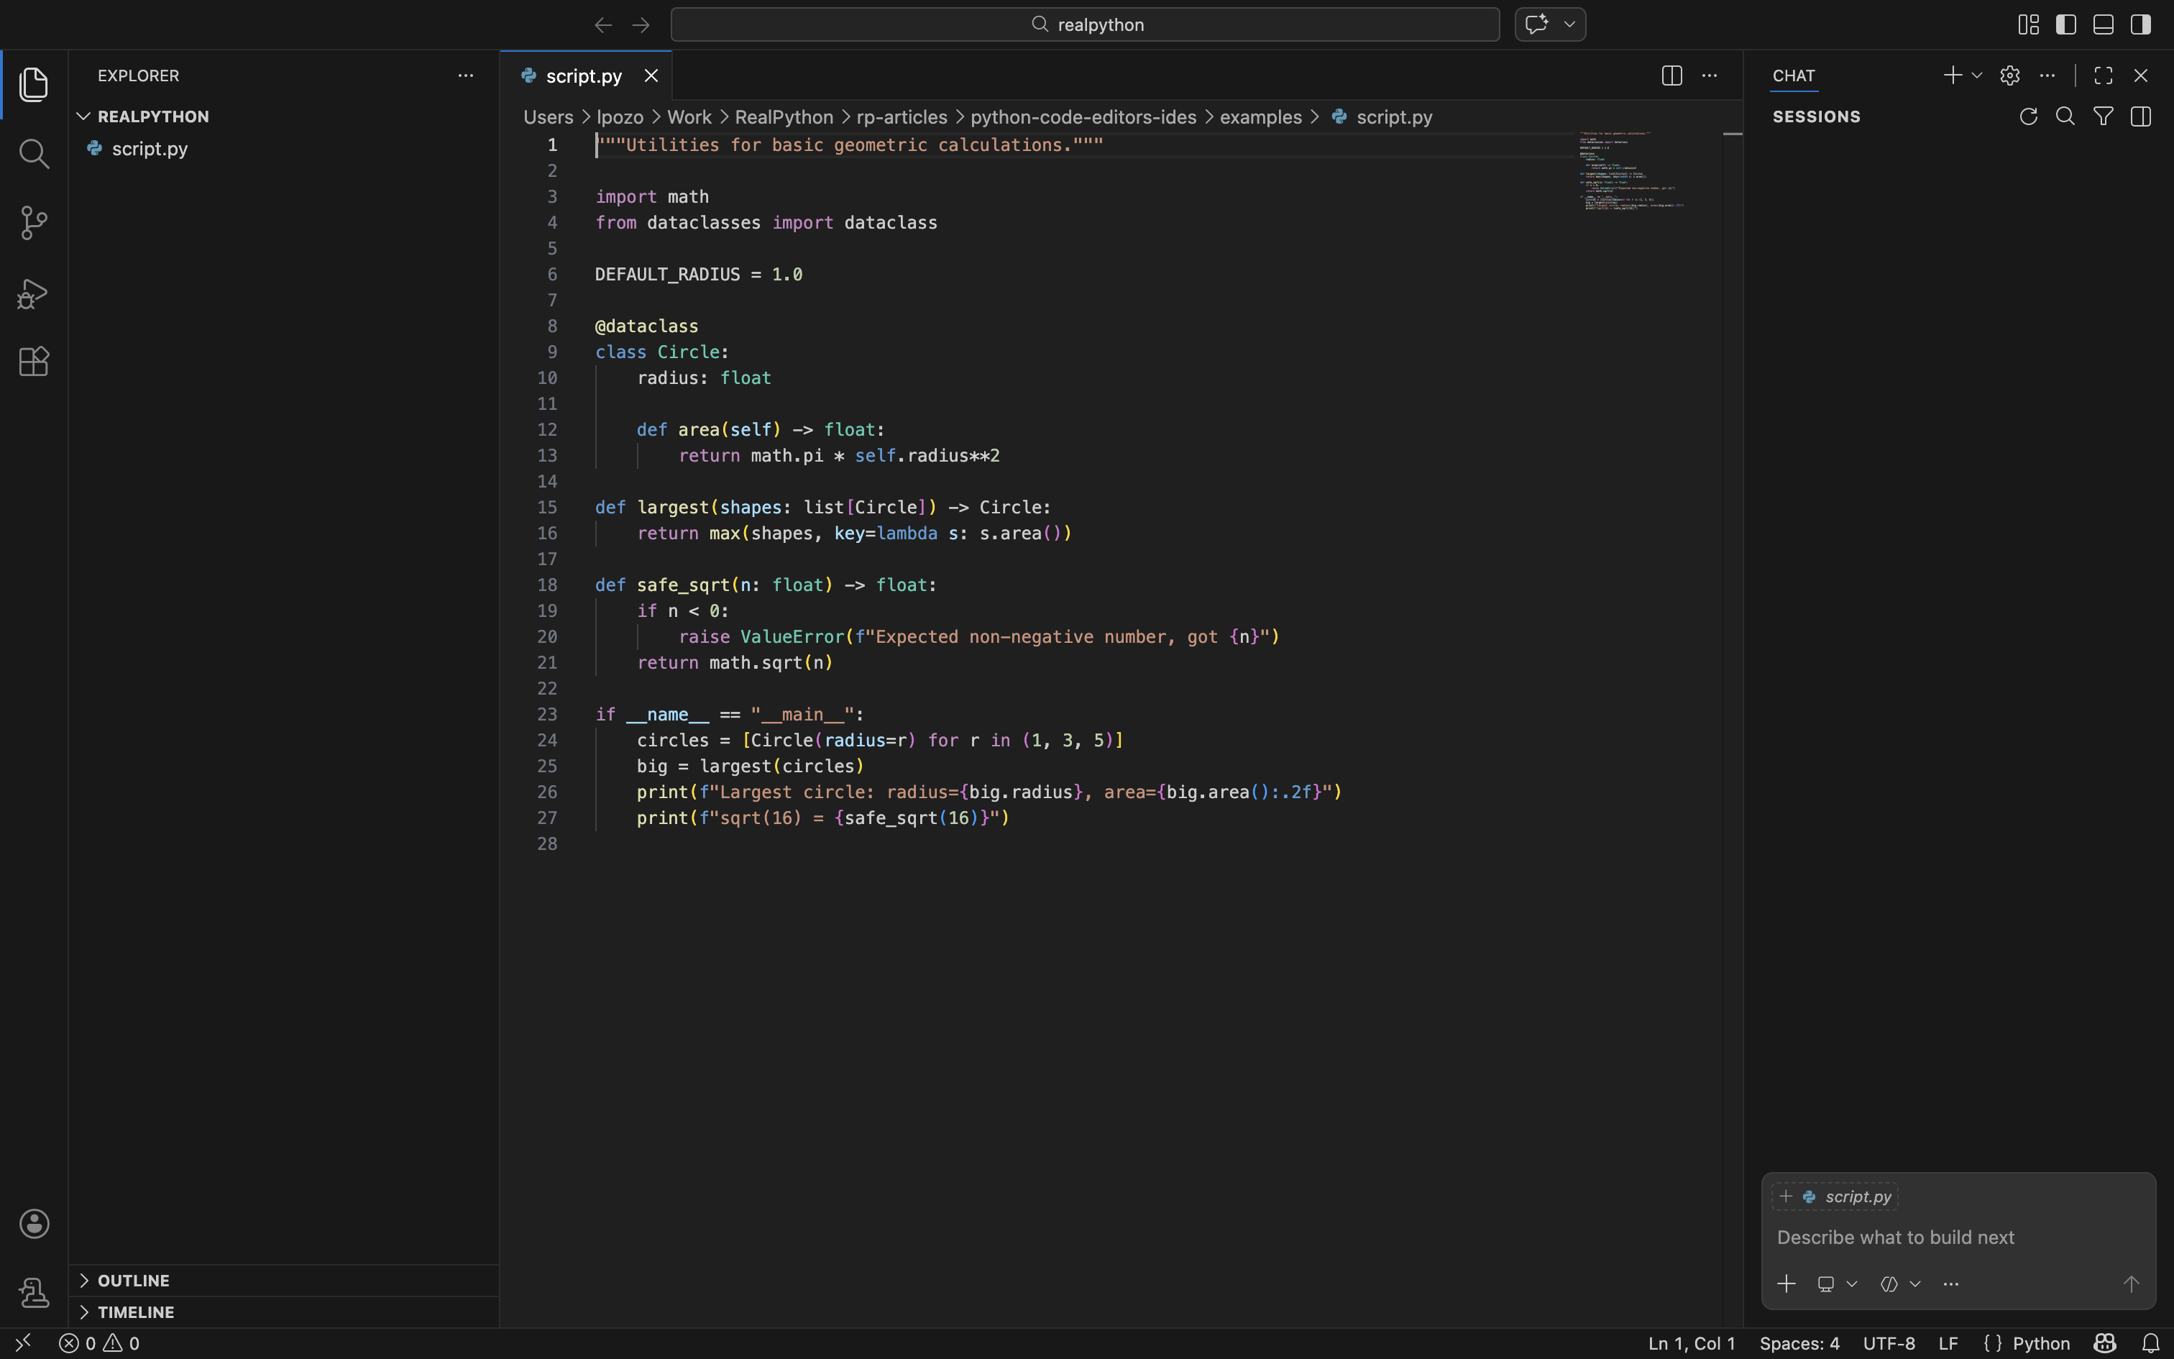This screenshot has height=1359, width=2174.
Task: Click Ln 1, Col 1 status item
Action: pyautogui.click(x=1691, y=1343)
